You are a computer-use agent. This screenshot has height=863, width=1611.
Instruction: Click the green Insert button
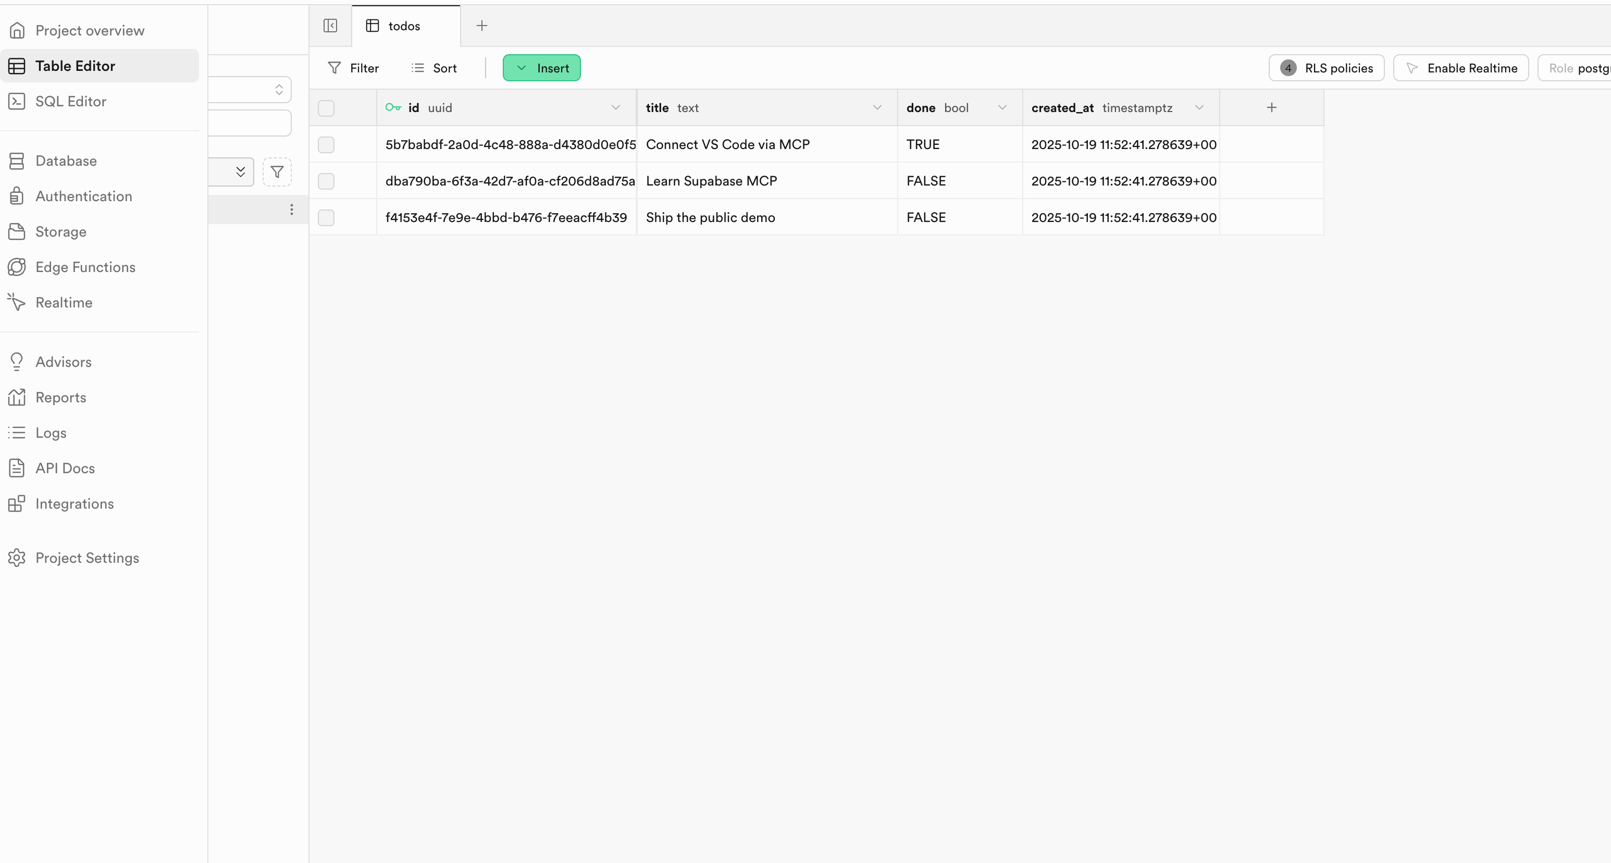pos(541,68)
